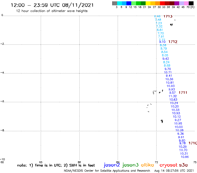Click the 'note: 1) Time is in UTC' text
197x173 pixels.
click(39, 165)
